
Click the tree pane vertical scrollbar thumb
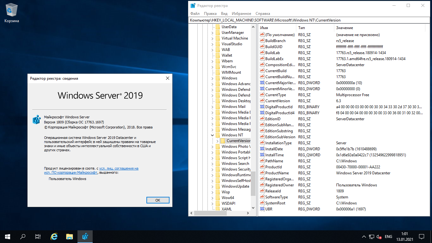[253, 184]
